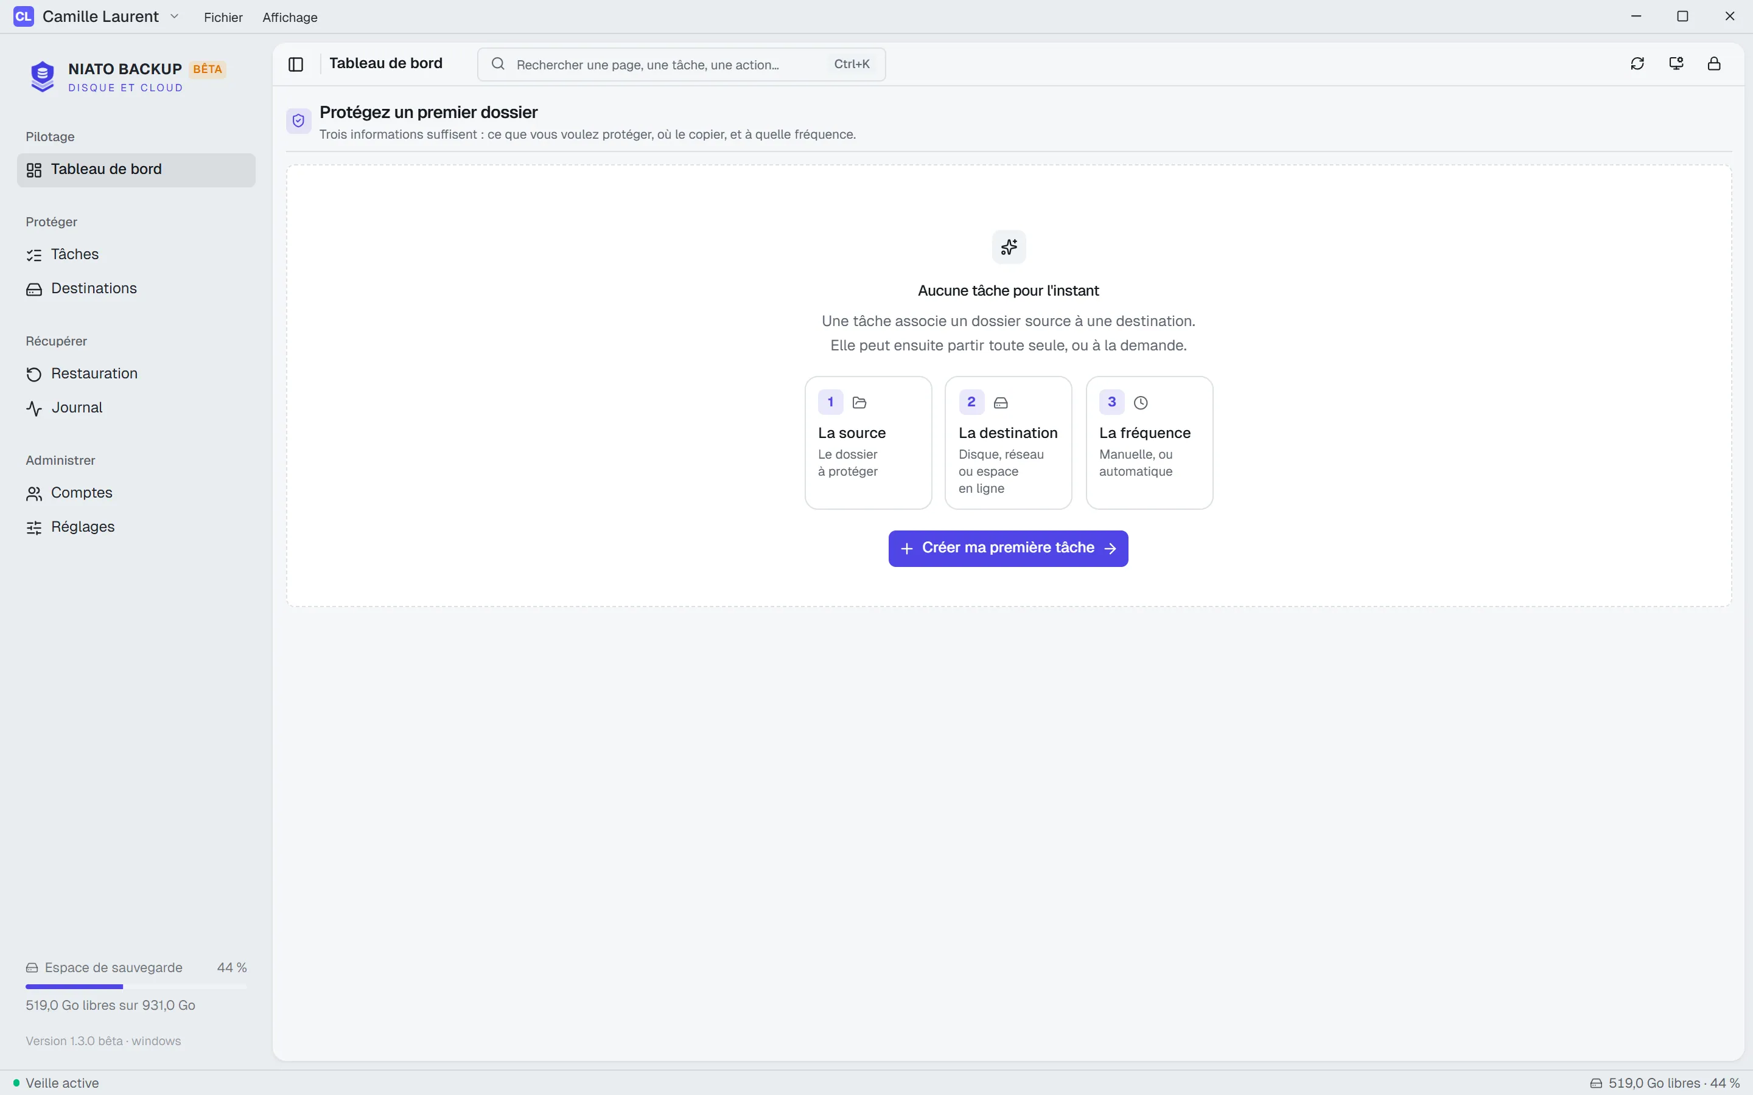Click the lock icon in header

point(1714,64)
